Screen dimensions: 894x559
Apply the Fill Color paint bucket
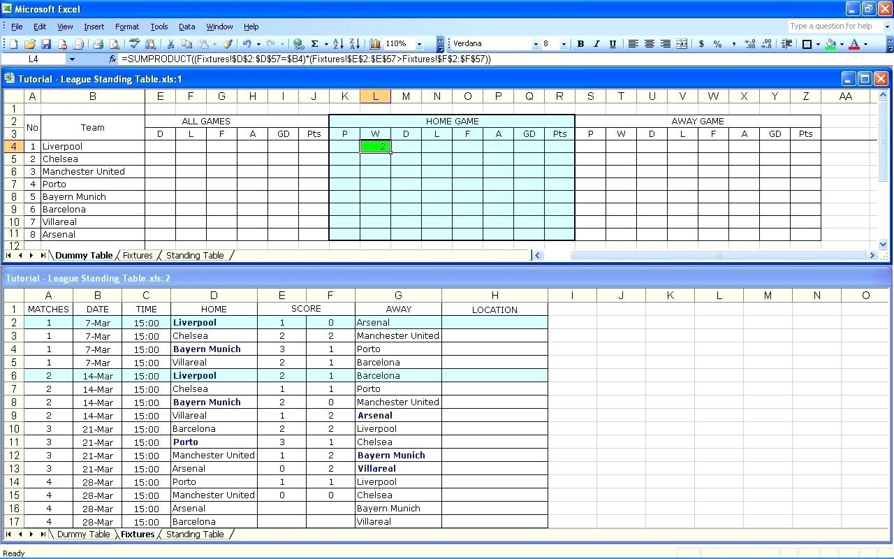pos(830,44)
